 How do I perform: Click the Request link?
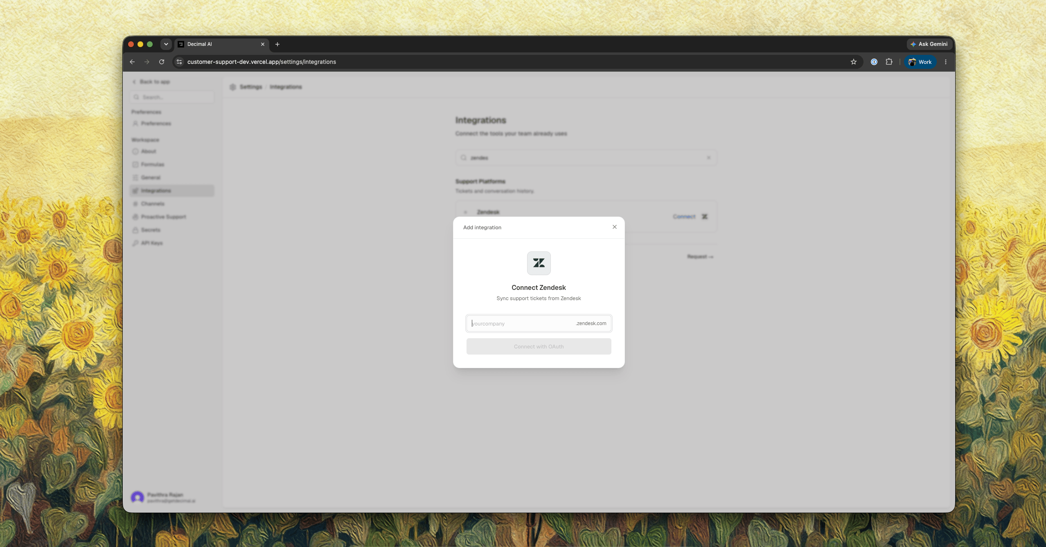click(700, 257)
